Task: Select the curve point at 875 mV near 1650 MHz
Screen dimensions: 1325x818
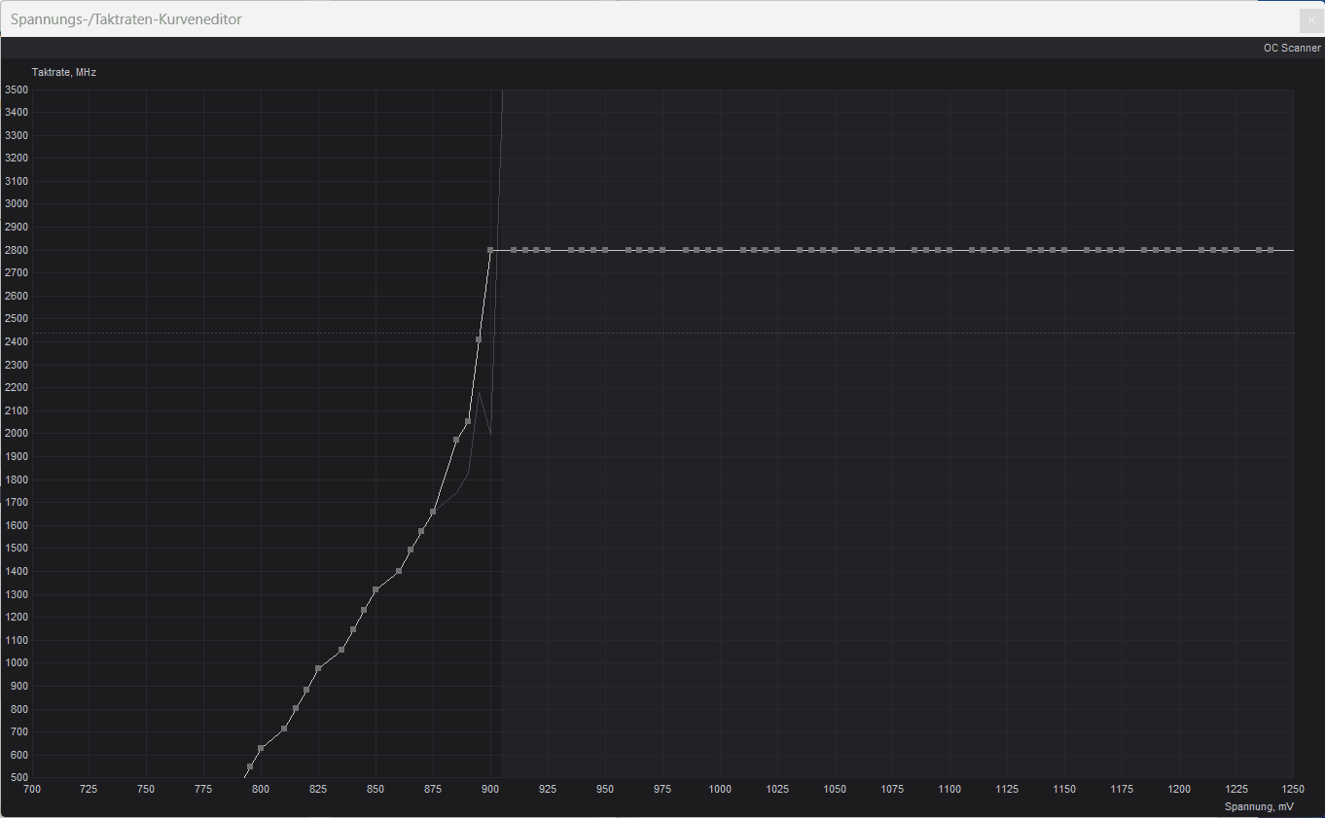Action: point(433,512)
